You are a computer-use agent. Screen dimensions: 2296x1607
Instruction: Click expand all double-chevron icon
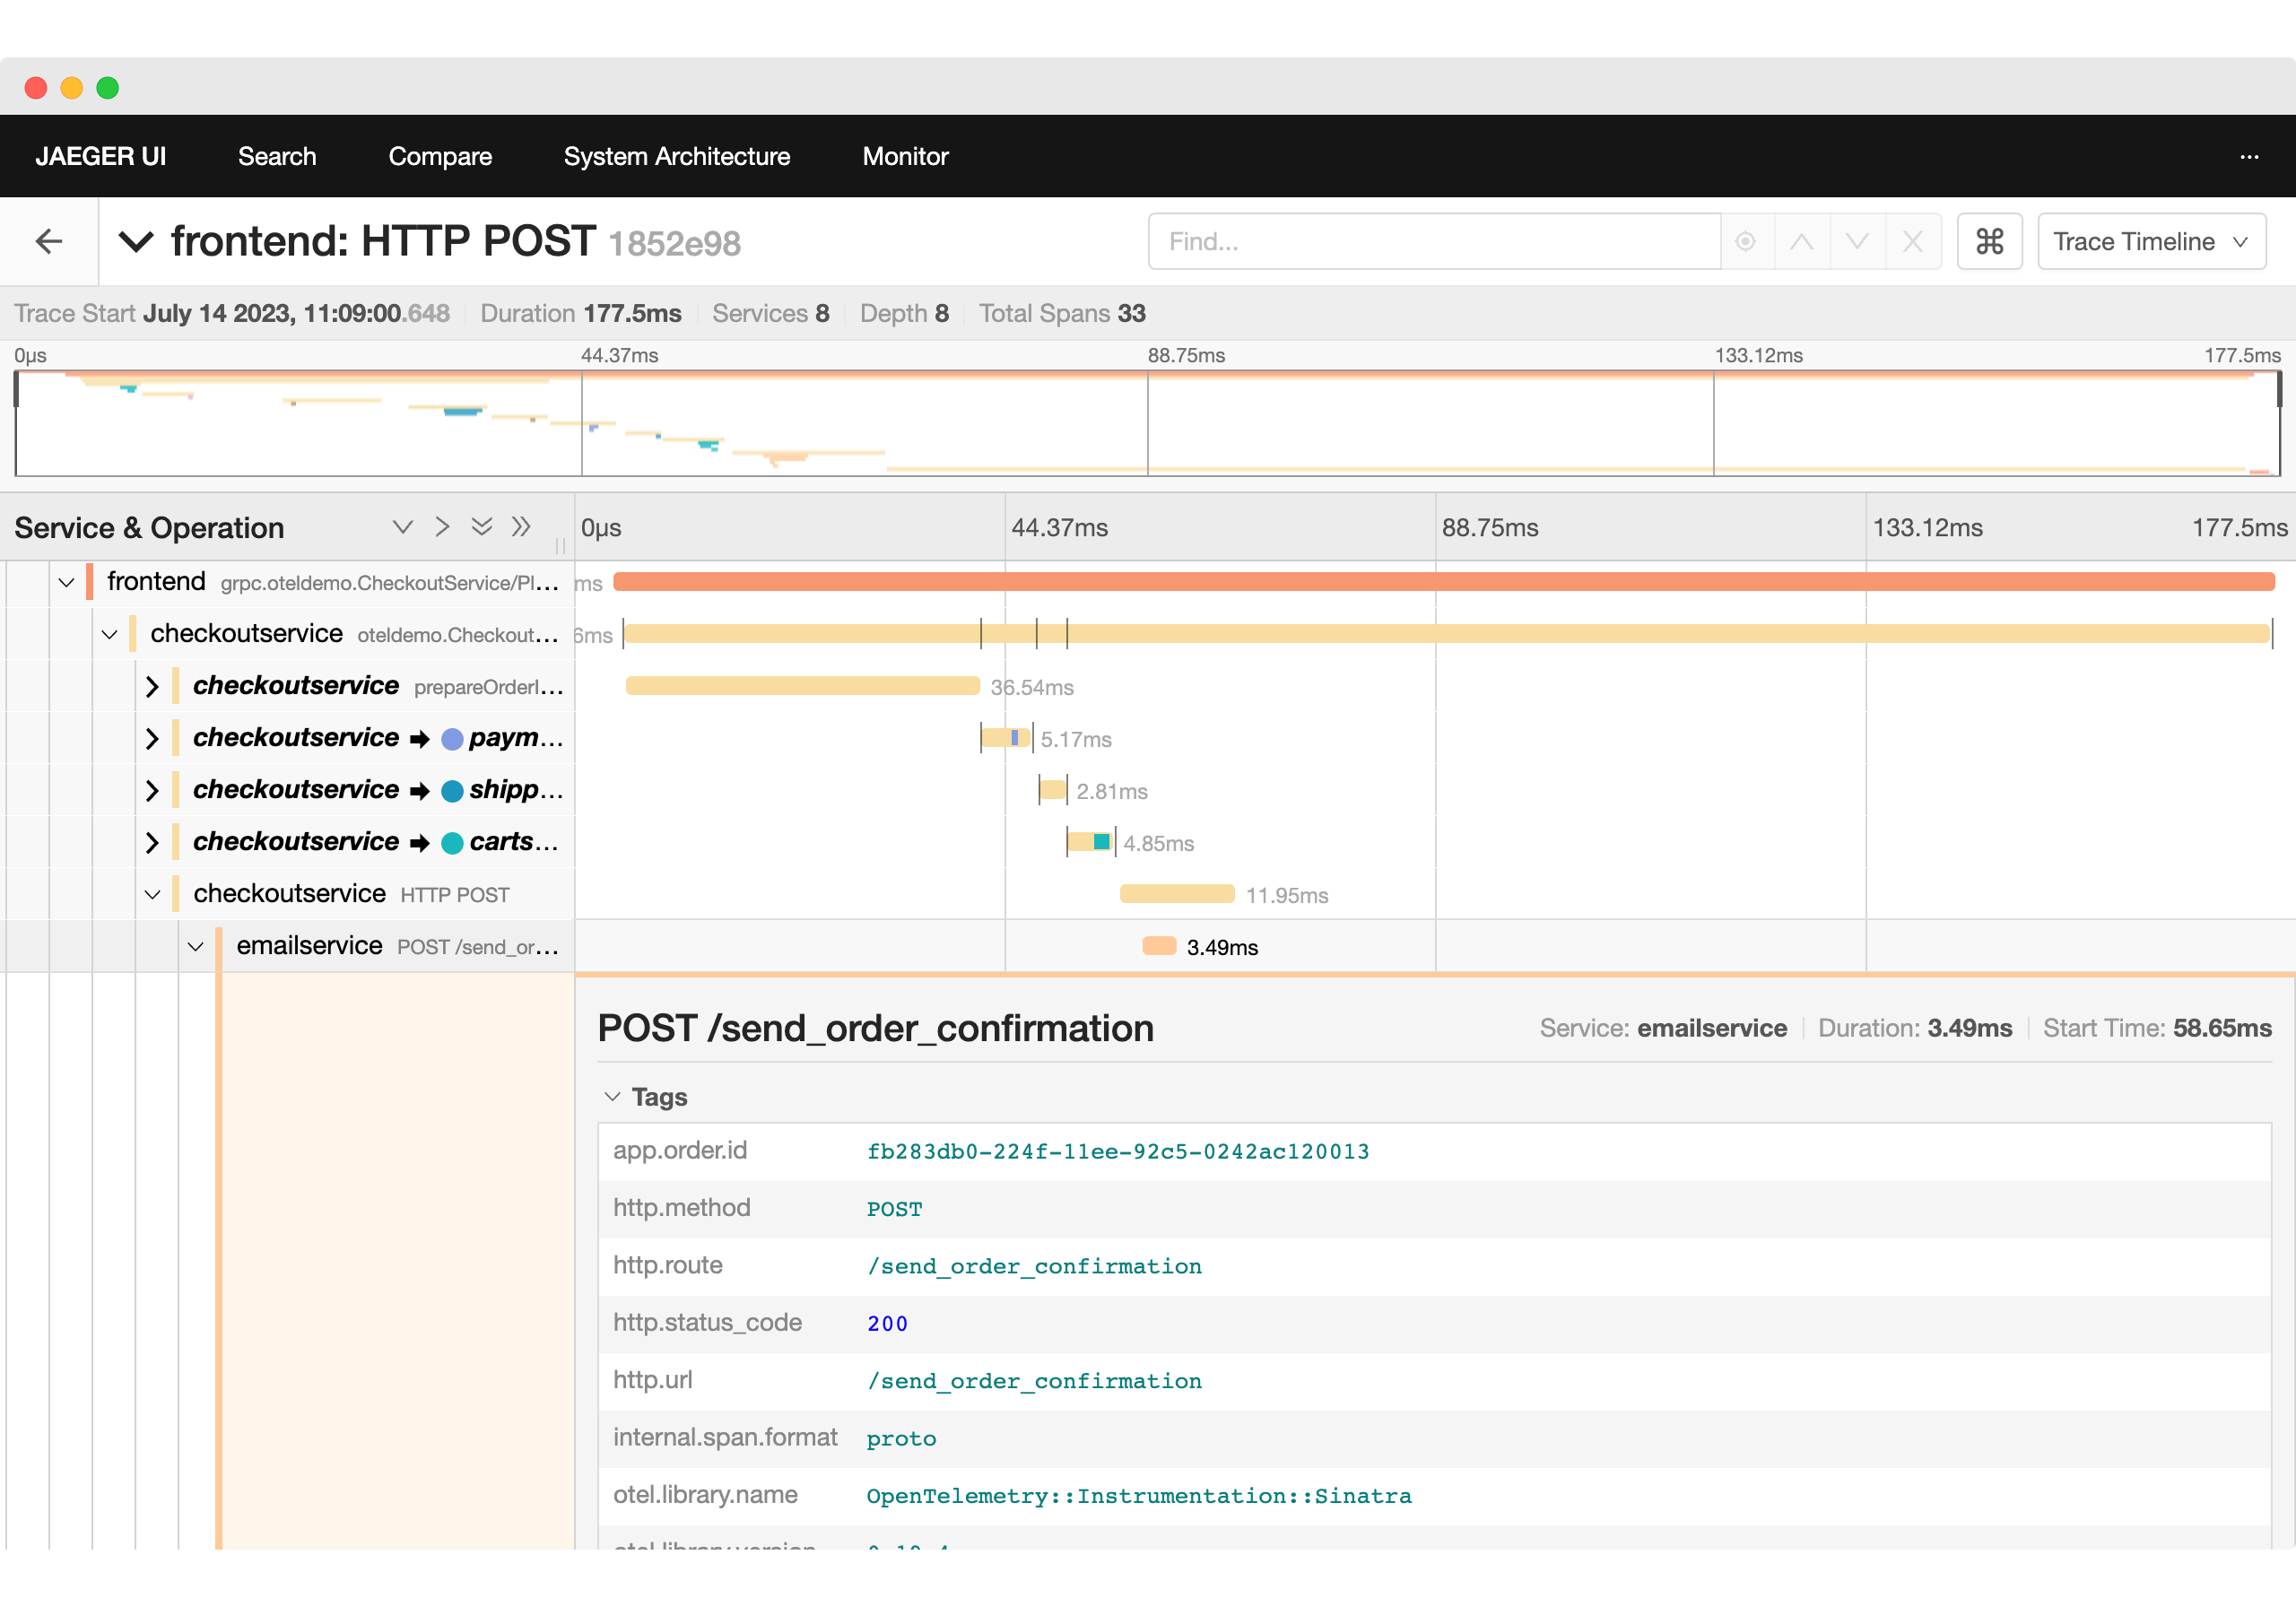482,527
